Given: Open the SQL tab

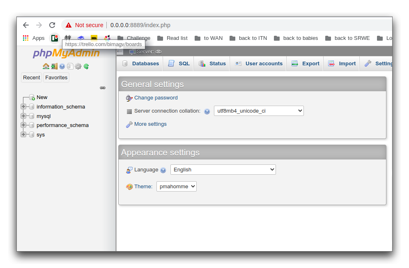Looking at the screenshot, I should coord(179,63).
